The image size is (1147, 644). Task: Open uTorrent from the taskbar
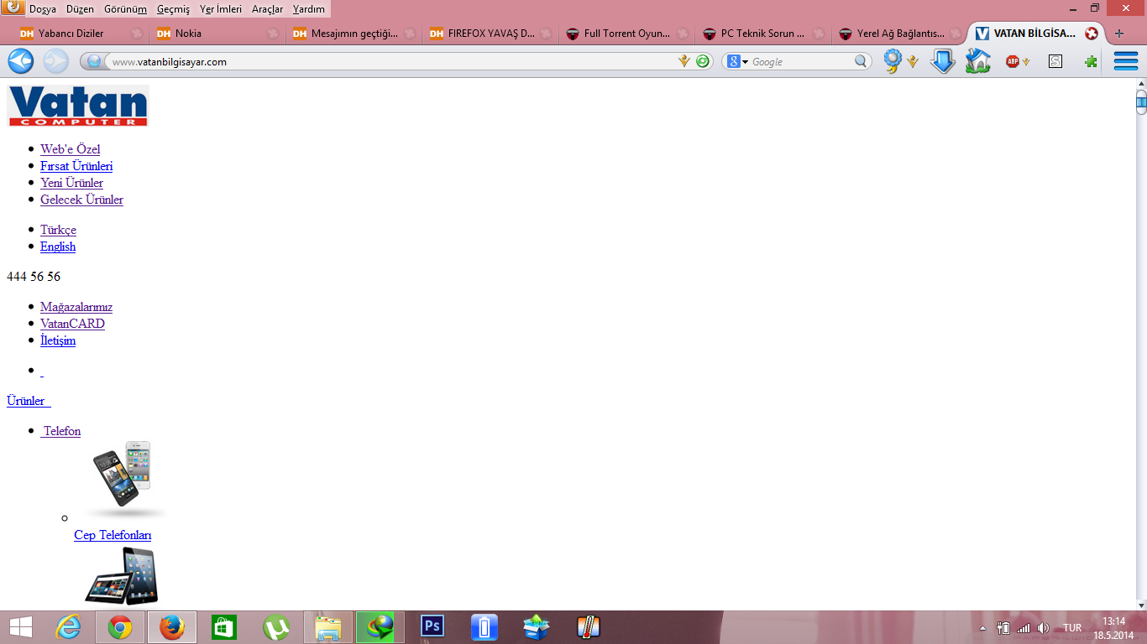click(276, 627)
